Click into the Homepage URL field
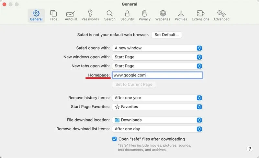Image resolution: width=259 pixels, height=158 pixels. pos(157,75)
